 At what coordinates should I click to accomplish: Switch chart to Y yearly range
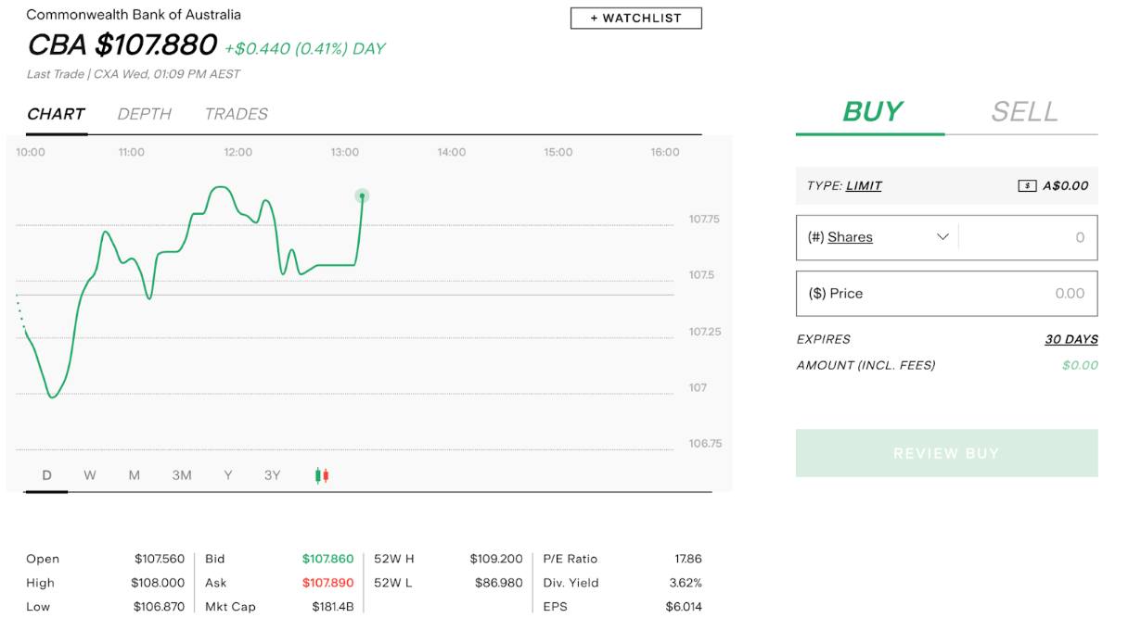coord(228,475)
